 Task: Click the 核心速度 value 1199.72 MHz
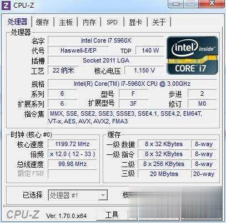(x=72, y=144)
